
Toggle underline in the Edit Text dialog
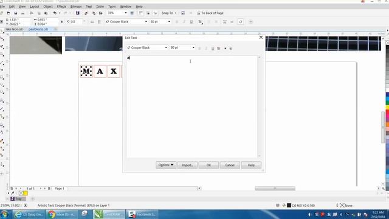tap(213, 49)
